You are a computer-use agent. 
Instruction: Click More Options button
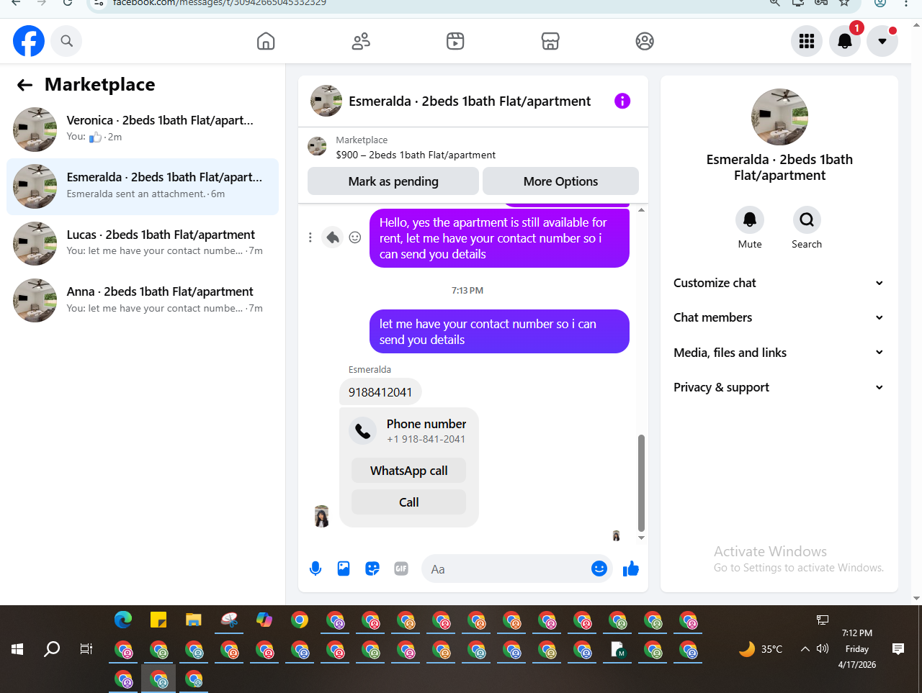(560, 181)
